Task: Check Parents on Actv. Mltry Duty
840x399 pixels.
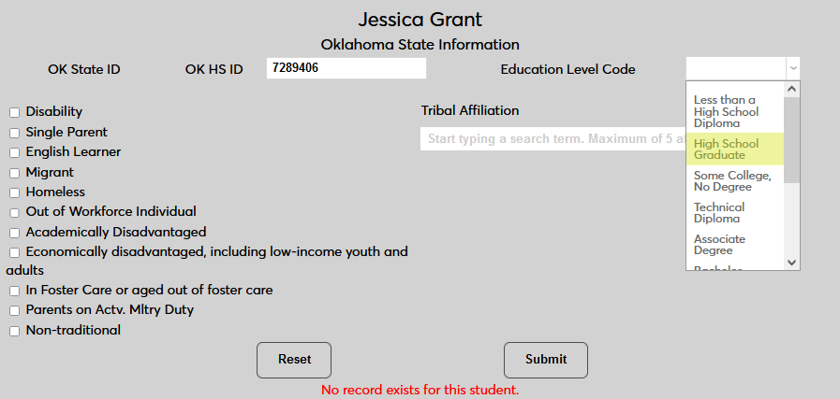Action: [x=14, y=311]
